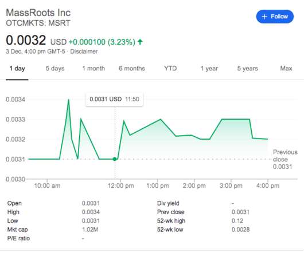Show the 1 year chart
Image resolution: width=304 pixels, height=253 pixels.
[209, 68]
